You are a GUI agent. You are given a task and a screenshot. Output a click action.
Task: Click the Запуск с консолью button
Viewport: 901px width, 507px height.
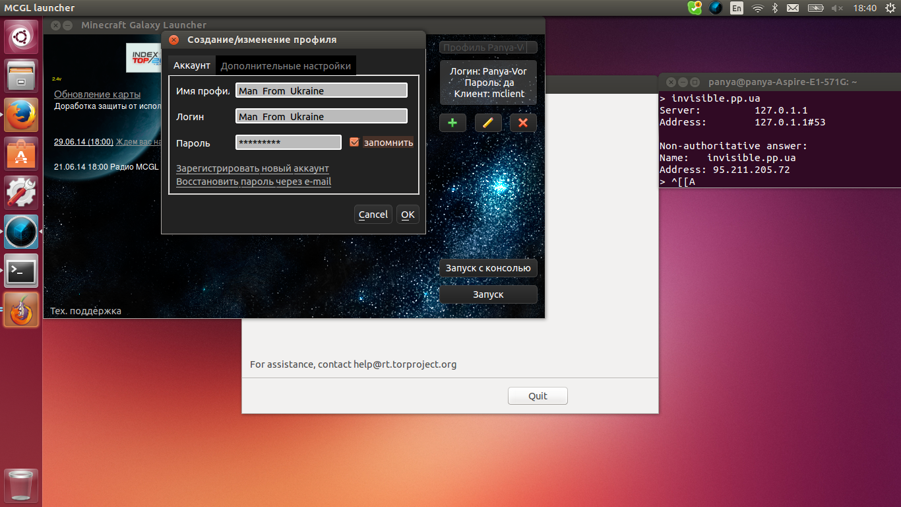[488, 268]
